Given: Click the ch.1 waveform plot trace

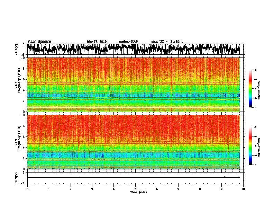Looking at the screenshot, I should 133,49.
